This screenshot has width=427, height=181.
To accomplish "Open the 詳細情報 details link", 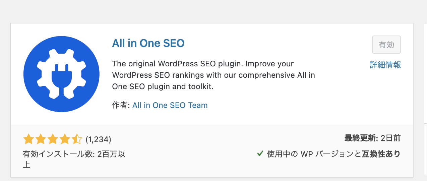I will pyautogui.click(x=385, y=65).
